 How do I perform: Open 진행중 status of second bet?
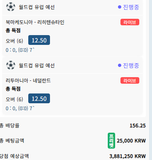point(131,65)
